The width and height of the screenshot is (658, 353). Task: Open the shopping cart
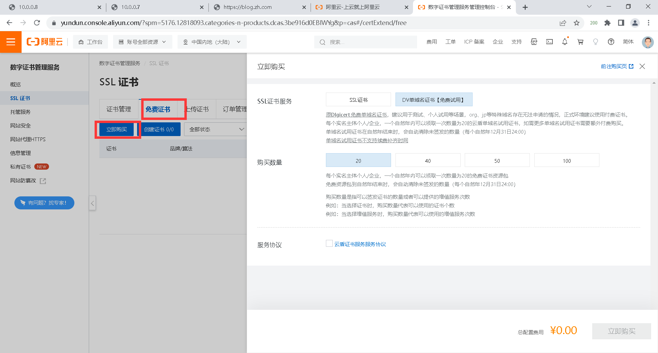(580, 42)
